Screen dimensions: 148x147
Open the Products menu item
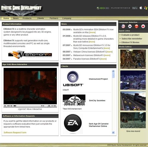(27, 18)
